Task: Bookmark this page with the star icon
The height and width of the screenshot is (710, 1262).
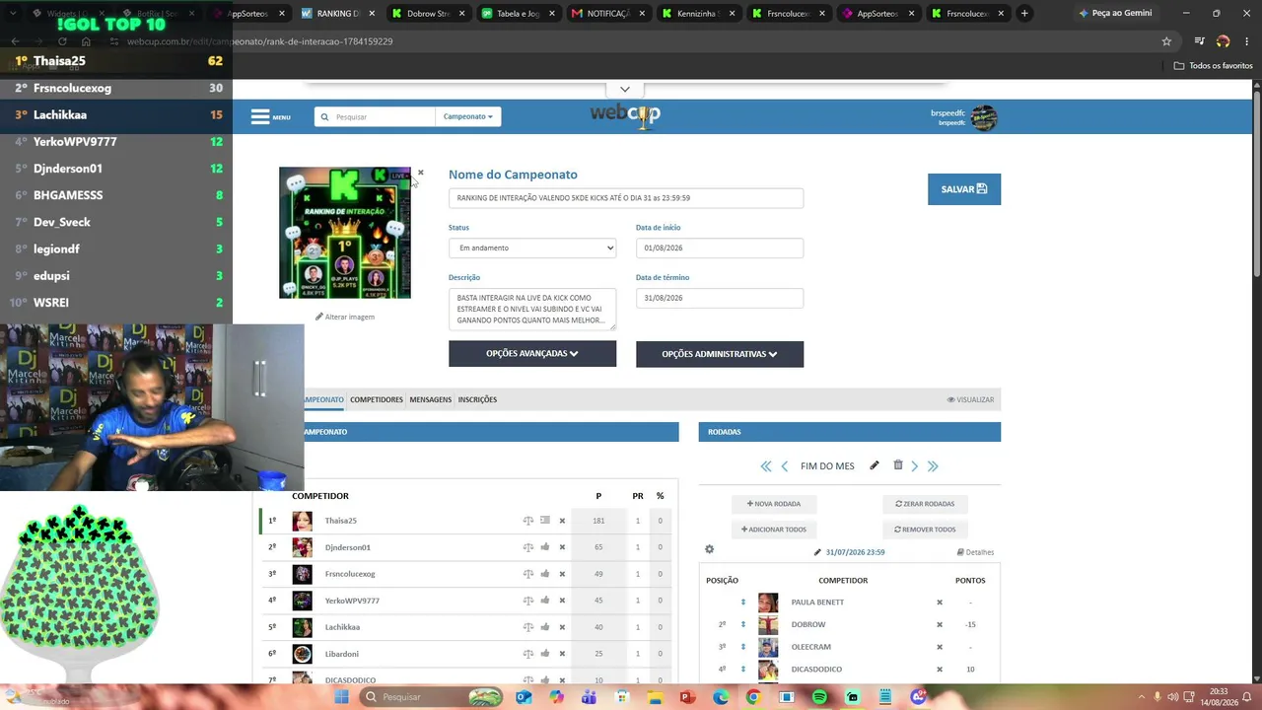Action: 1166,41
